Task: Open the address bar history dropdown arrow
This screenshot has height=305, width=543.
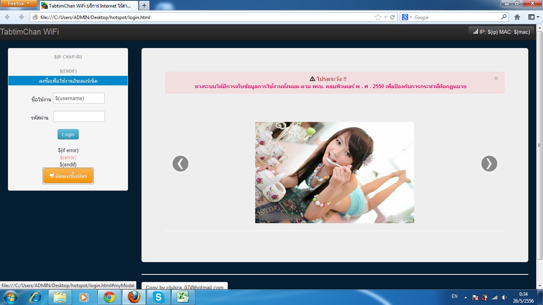Action: pyautogui.click(x=386, y=17)
